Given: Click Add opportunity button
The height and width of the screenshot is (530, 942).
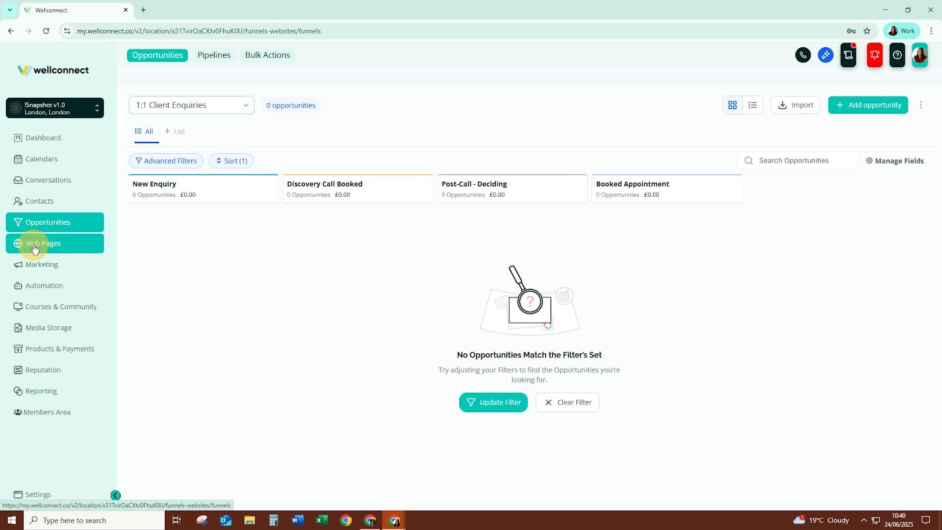Looking at the screenshot, I should 868,105.
